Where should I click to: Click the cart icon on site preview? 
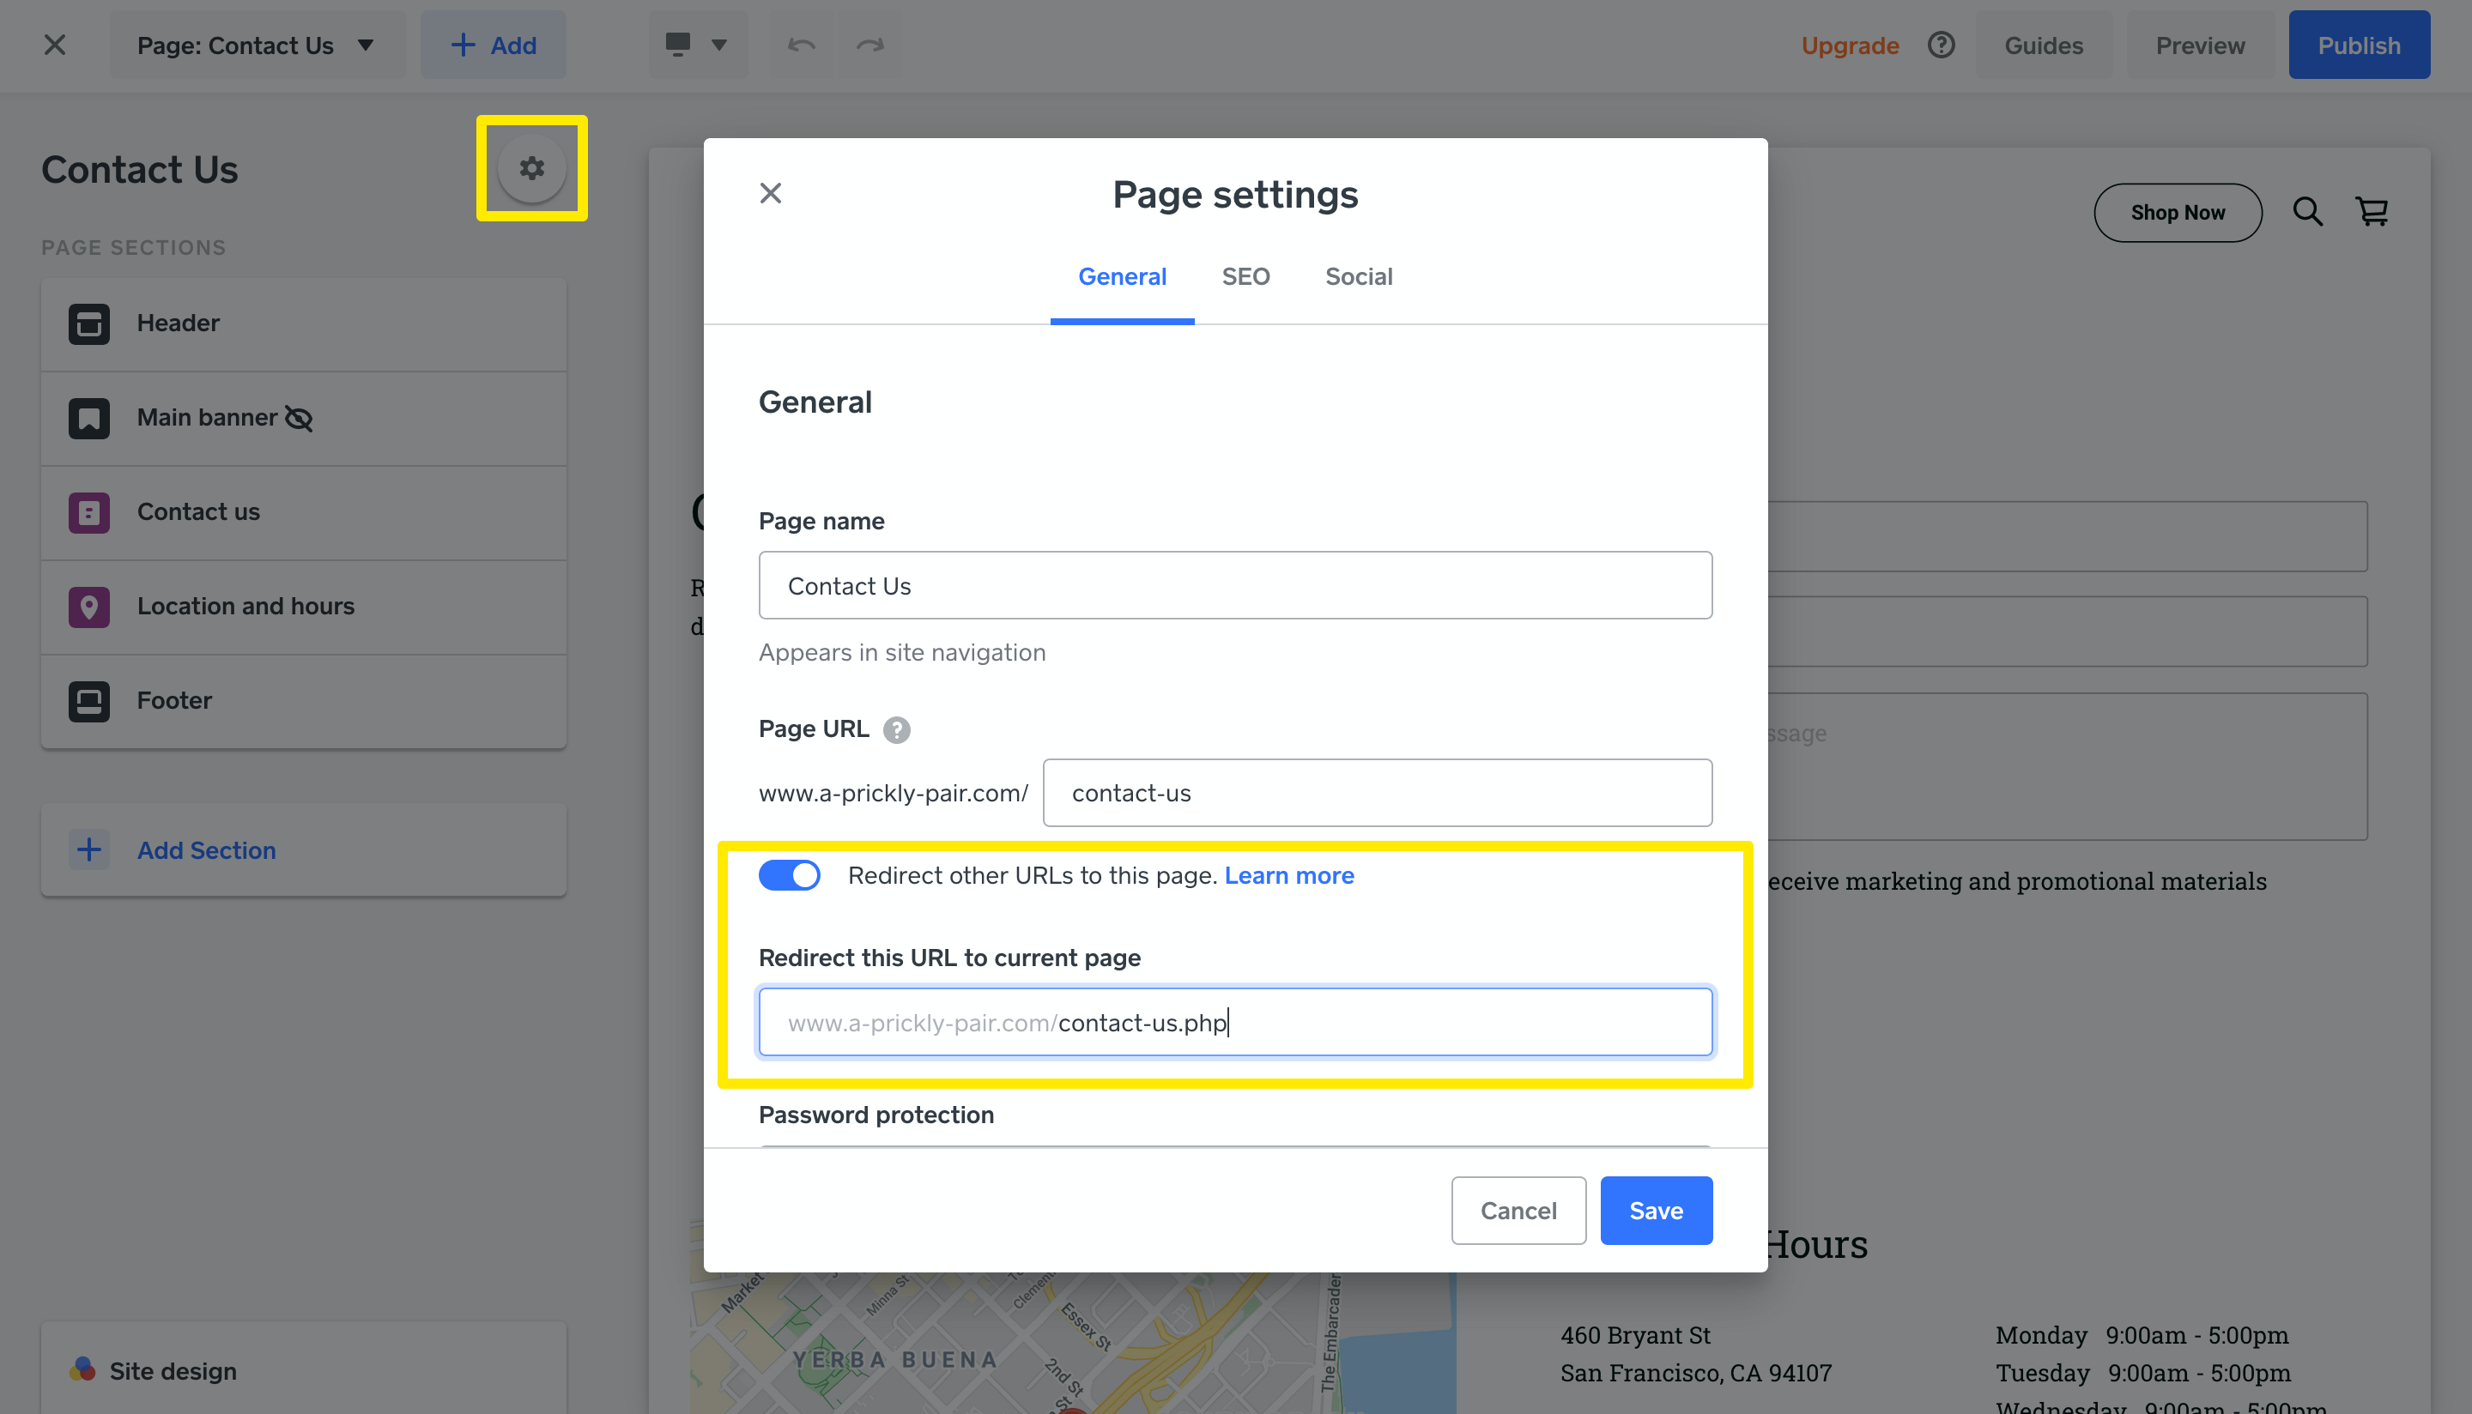[2371, 212]
